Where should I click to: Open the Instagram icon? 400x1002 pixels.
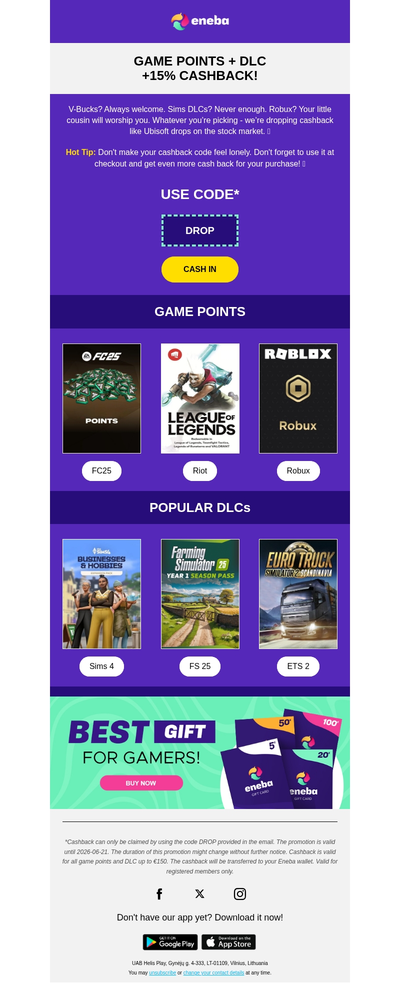240,894
